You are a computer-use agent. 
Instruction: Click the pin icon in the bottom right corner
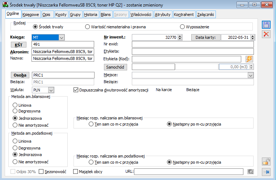266,172
